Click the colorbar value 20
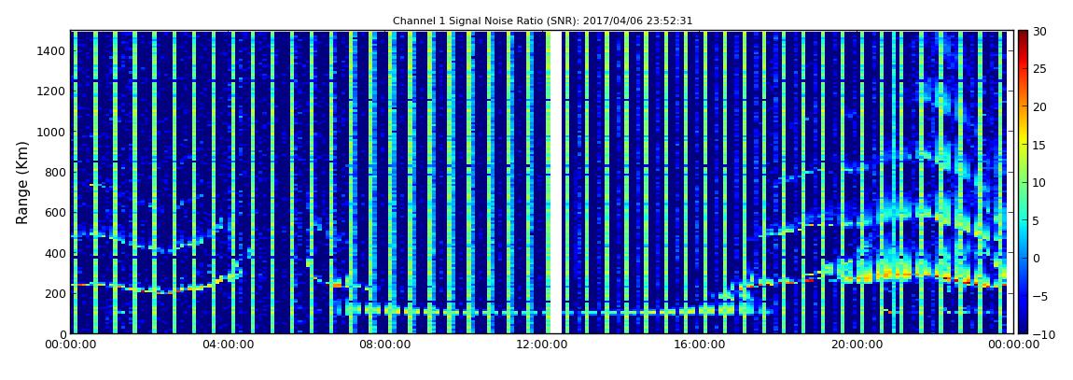 click(1040, 106)
